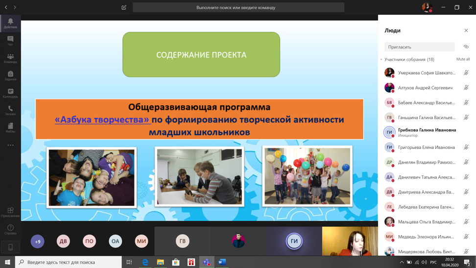476x268 pixels.
Task: Mute mic of Ганьшина Галина
Action: click(466, 117)
